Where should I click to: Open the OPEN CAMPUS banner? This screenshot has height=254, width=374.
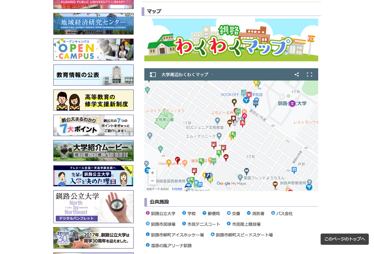[93, 49]
